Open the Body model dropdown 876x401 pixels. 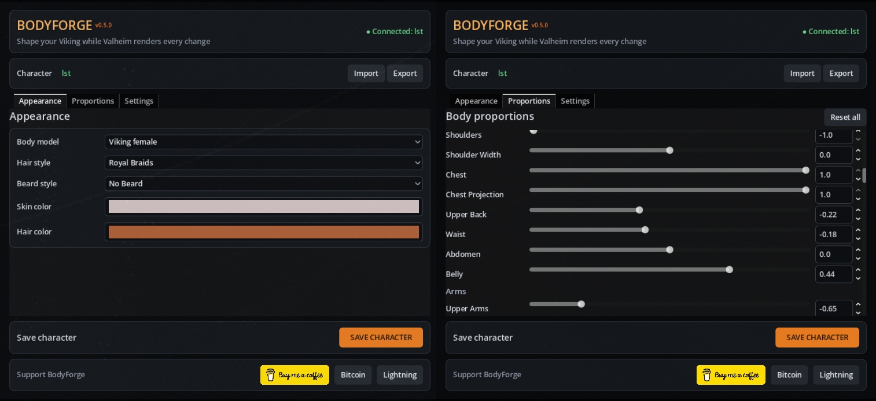pyautogui.click(x=263, y=142)
